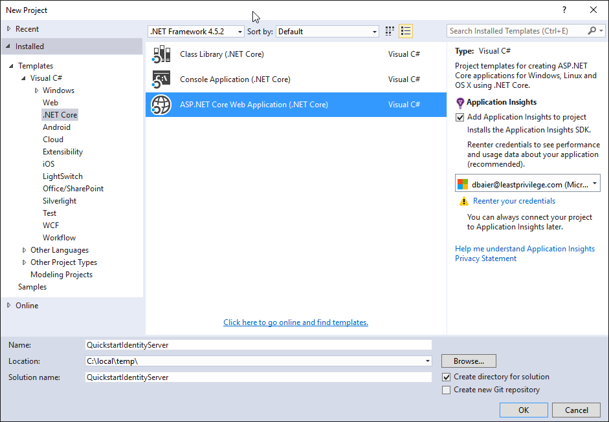Viewport: 609px width, 422px height.
Task: Open the dialog help question mark
Action: coord(564,10)
